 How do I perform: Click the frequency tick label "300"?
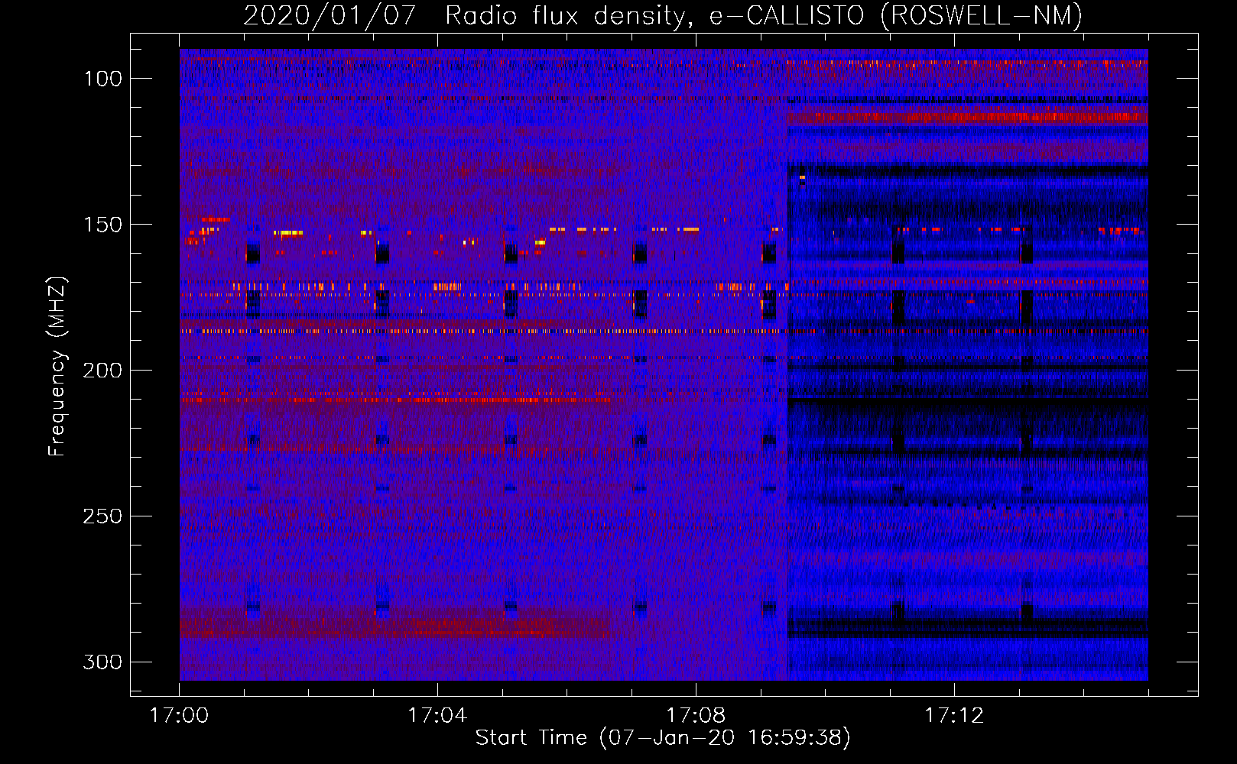102,662
